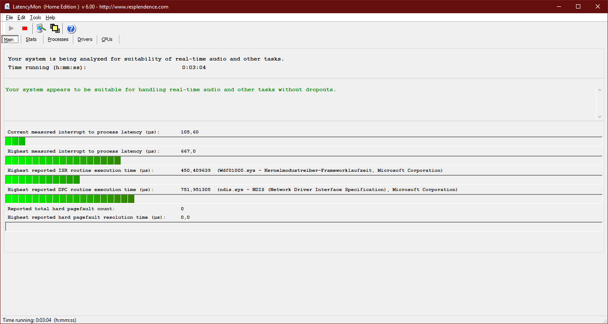Click the DPC time value 751,951305
This screenshot has width=608, height=324.
pyautogui.click(x=196, y=190)
